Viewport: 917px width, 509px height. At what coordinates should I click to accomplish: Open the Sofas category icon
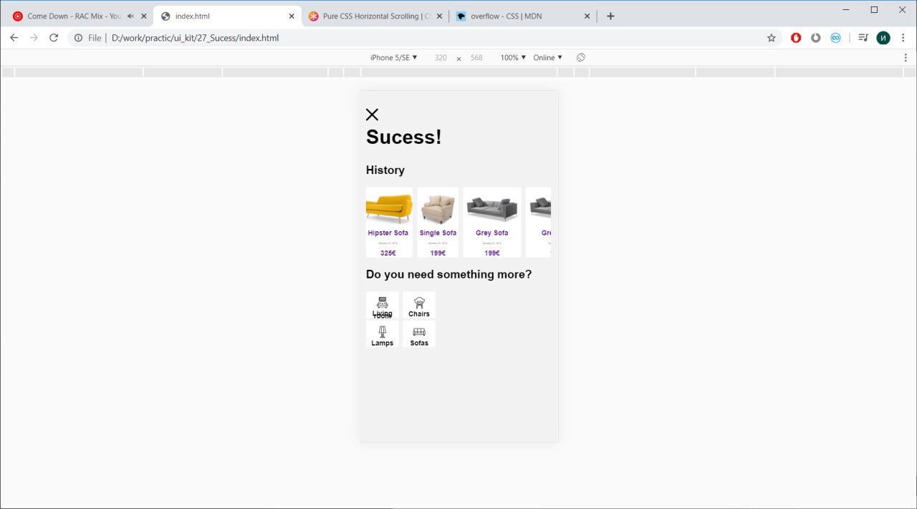point(419,331)
